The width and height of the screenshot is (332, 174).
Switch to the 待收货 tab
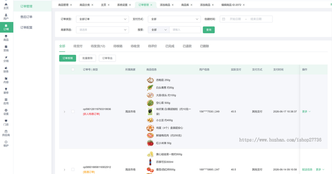click(x=135, y=46)
